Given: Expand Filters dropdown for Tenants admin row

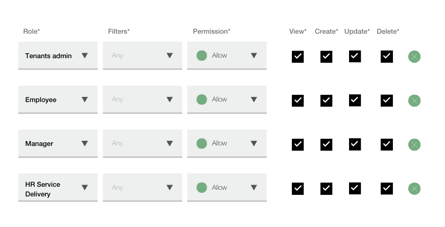Looking at the screenshot, I should coord(142,56).
